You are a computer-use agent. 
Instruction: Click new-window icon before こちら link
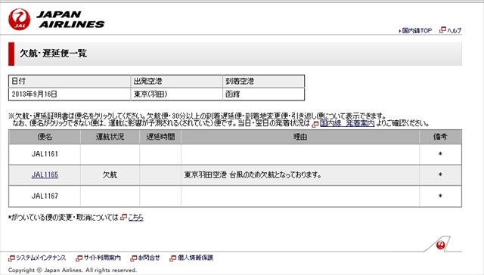click(123, 217)
